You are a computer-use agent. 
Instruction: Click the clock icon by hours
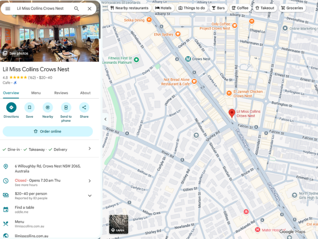(x=6, y=181)
